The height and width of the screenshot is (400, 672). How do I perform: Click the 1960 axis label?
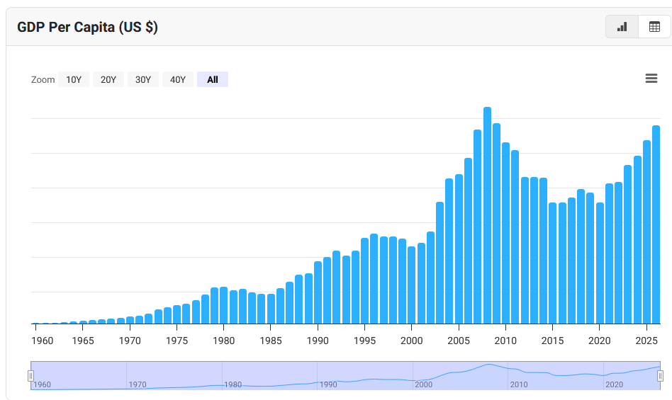43,341
